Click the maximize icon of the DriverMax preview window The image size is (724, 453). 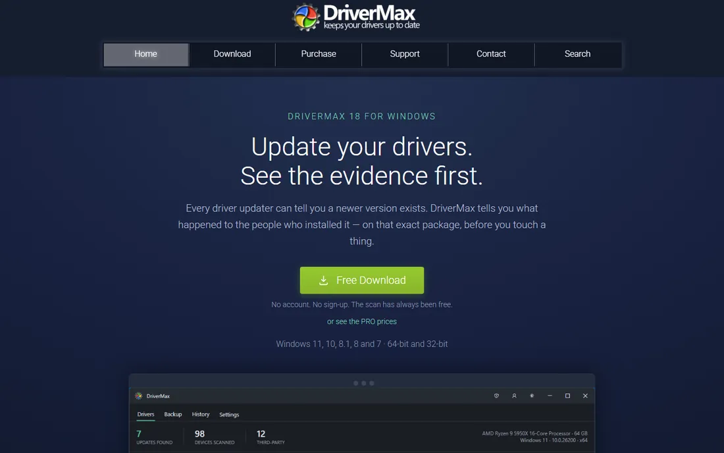point(567,396)
